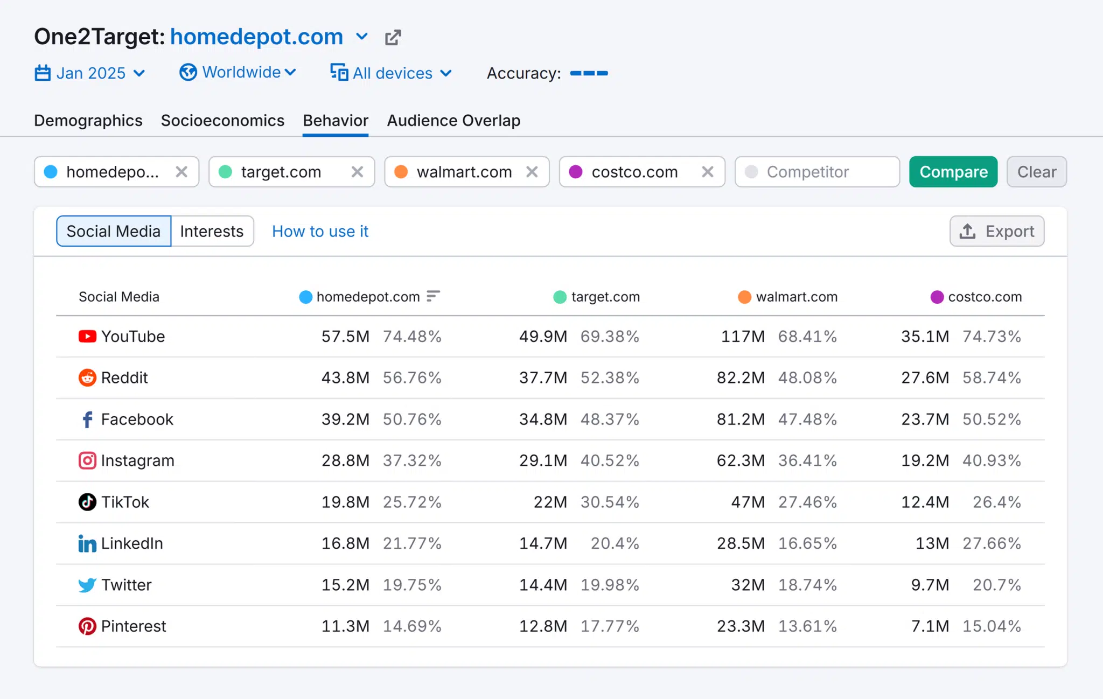Remove target.com competitor chip
The height and width of the screenshot is (699, 1103).
pos(357,172)
